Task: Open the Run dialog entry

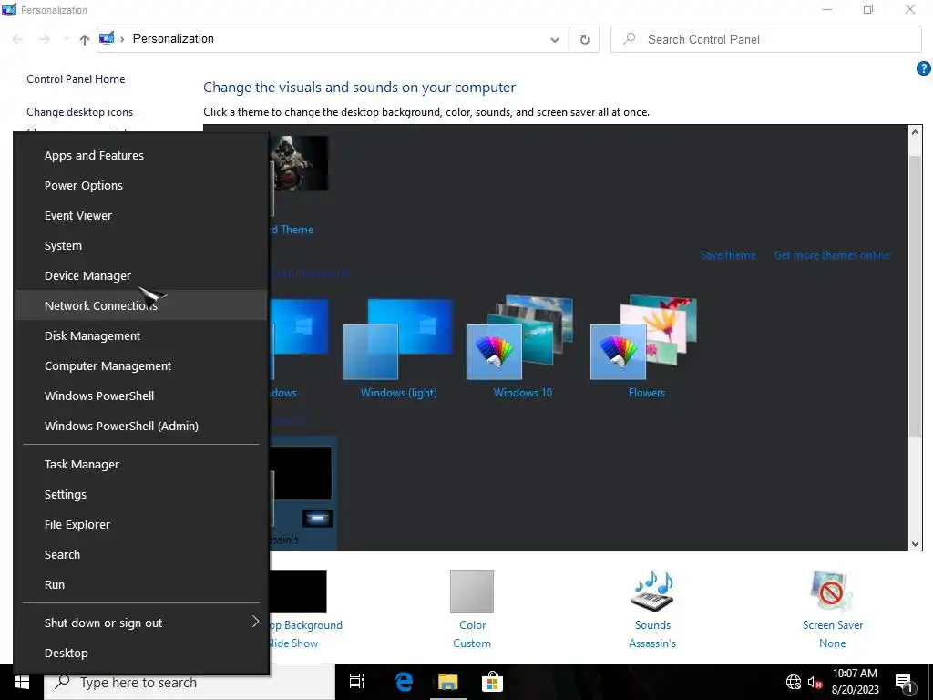Action: tap(141, 584)
